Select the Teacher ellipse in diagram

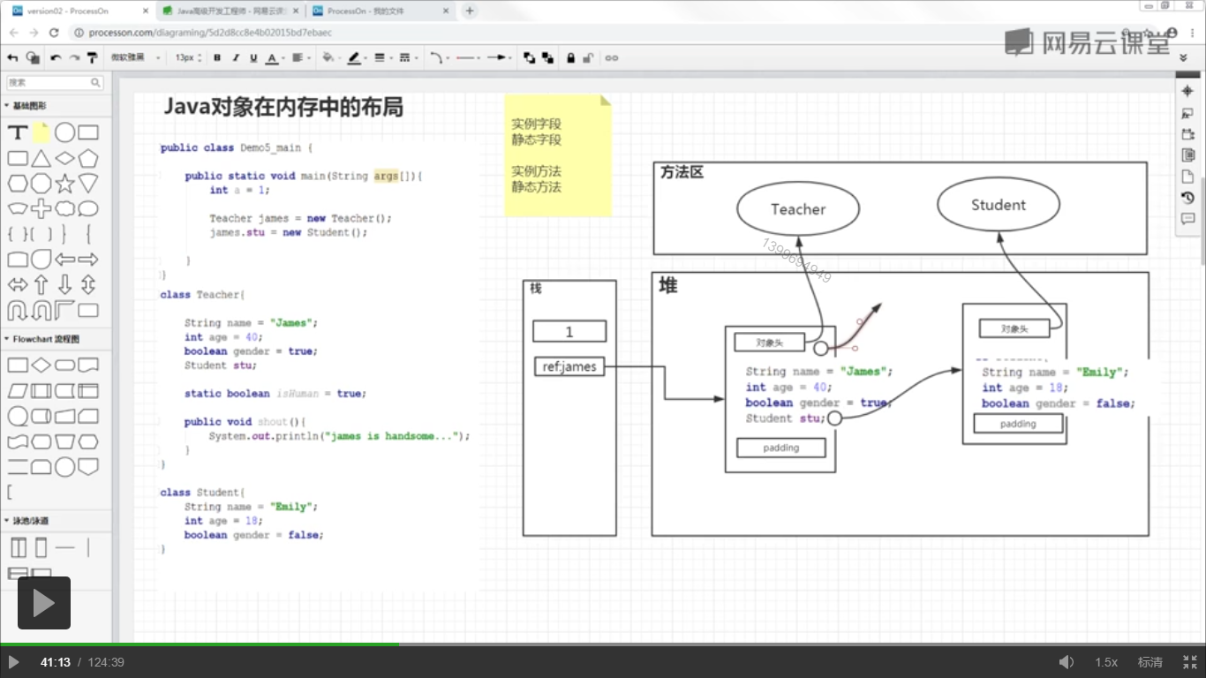[798, 209]
